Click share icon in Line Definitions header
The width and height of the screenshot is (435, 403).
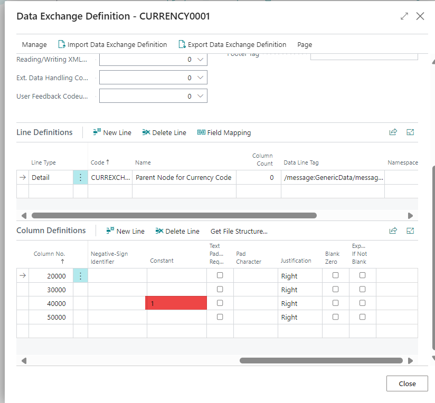[393, 132]
